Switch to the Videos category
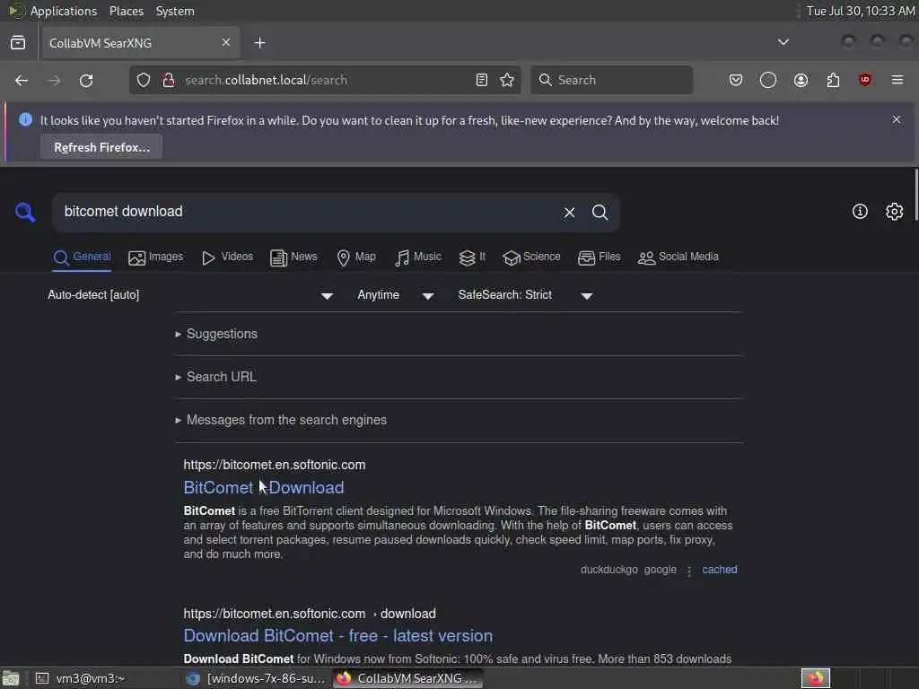 (x=227, y=257)
